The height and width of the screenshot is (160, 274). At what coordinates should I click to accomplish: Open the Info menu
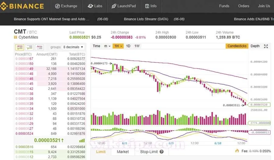tap(151, 6)
